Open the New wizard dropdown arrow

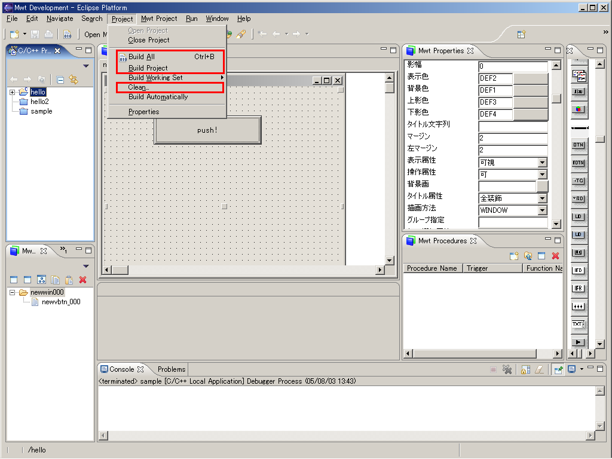coord(25,34)
